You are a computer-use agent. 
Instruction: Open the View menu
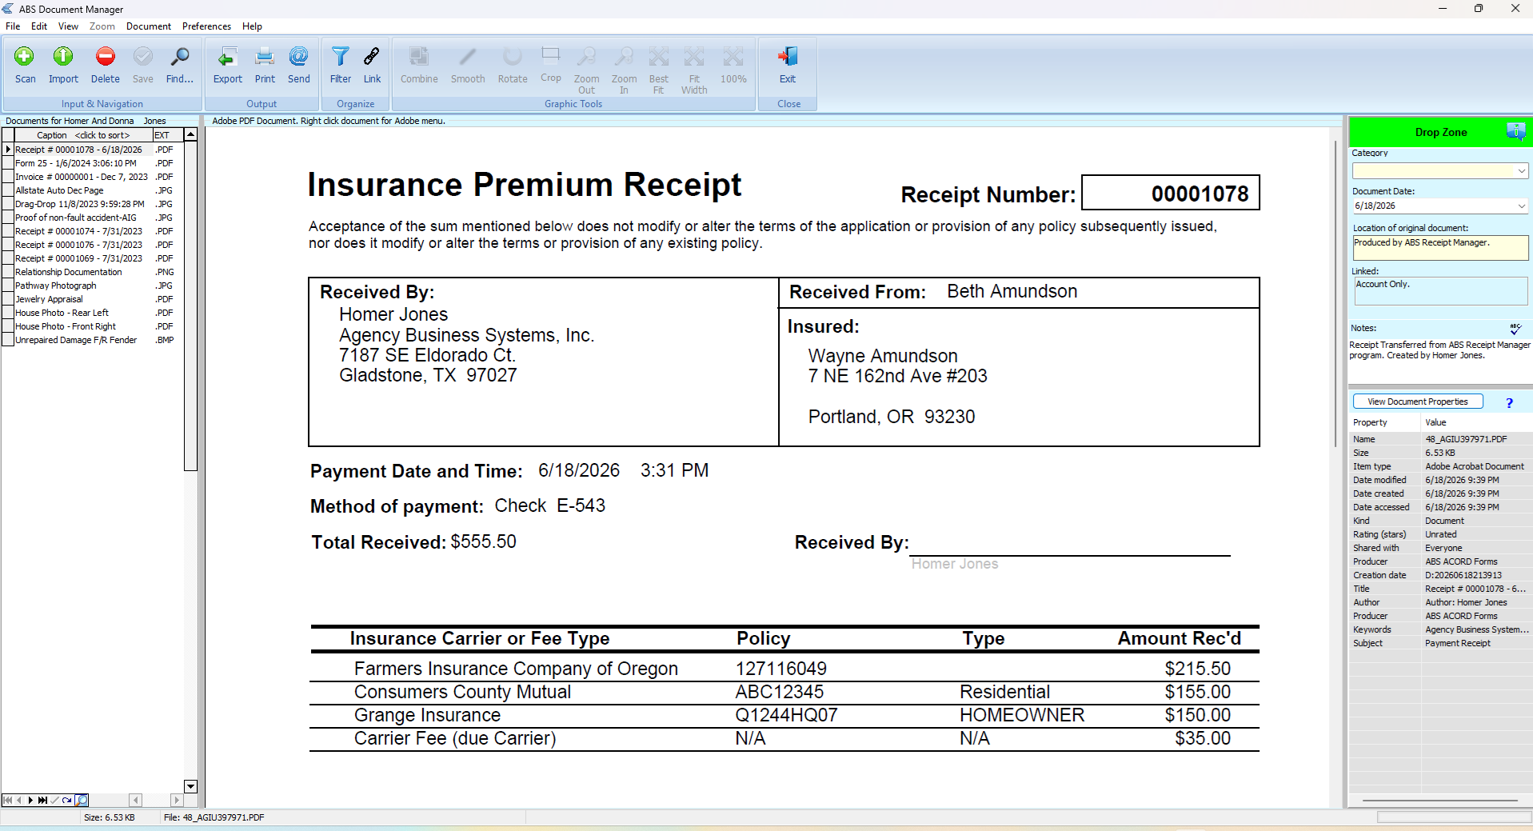[68, 26]
